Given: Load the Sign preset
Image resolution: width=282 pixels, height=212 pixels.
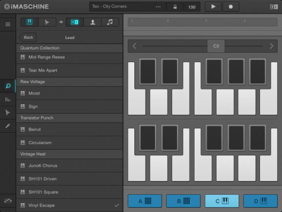Looking at the screenshot, I should click(x=69, y=106).
